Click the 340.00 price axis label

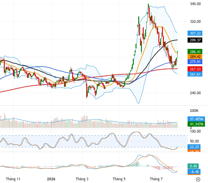pos(195,4)
